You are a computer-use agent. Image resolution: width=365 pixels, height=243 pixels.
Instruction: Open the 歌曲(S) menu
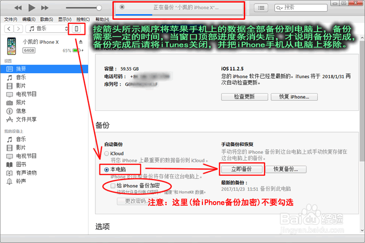46,19
